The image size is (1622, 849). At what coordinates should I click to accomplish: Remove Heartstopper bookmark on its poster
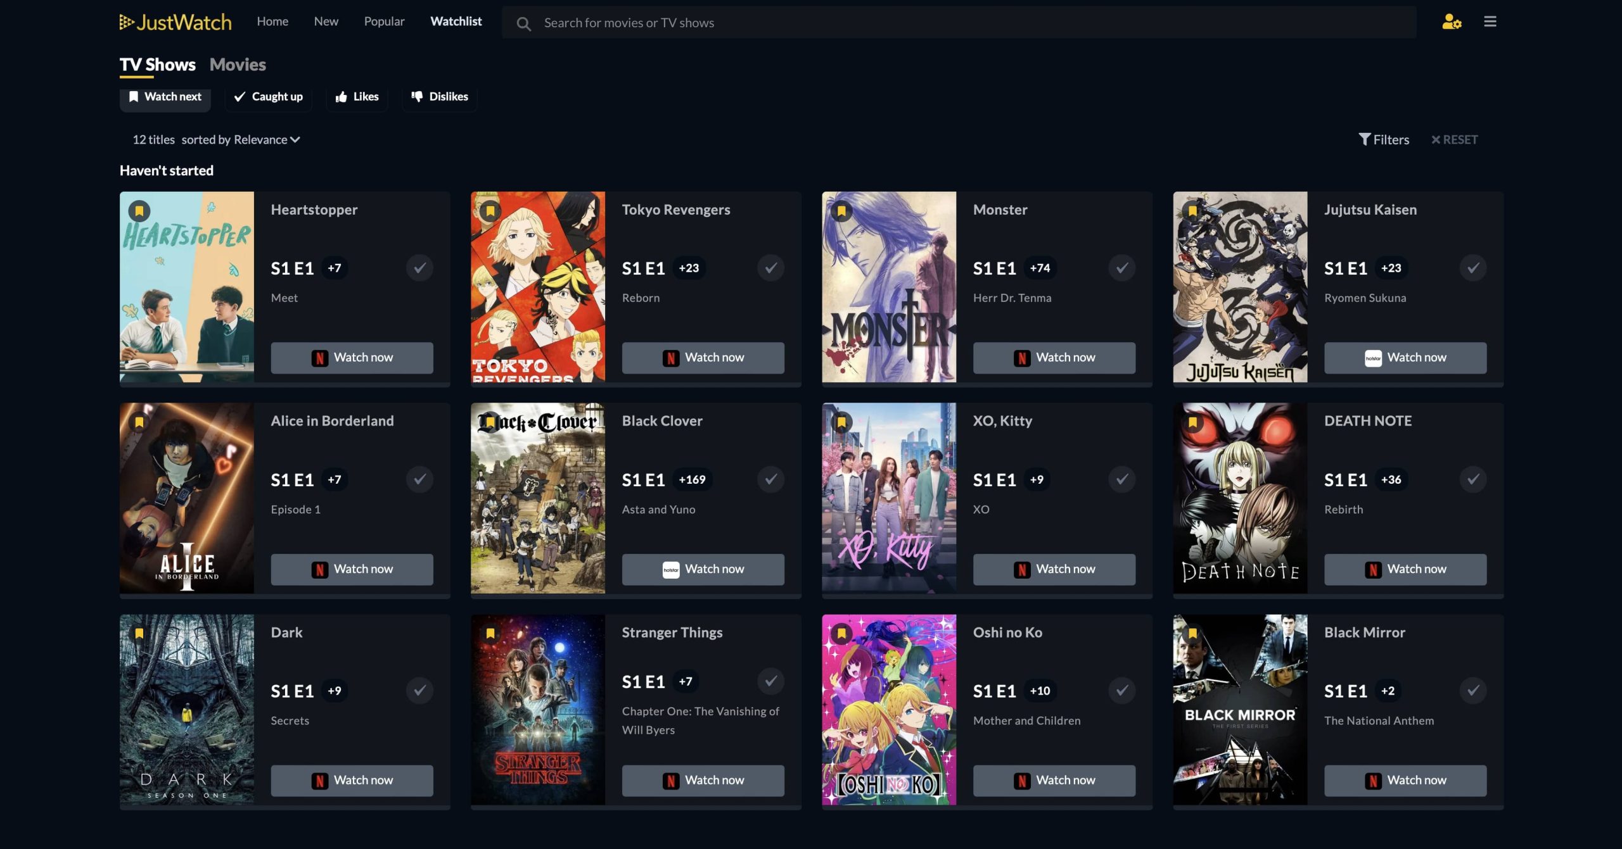139,211
